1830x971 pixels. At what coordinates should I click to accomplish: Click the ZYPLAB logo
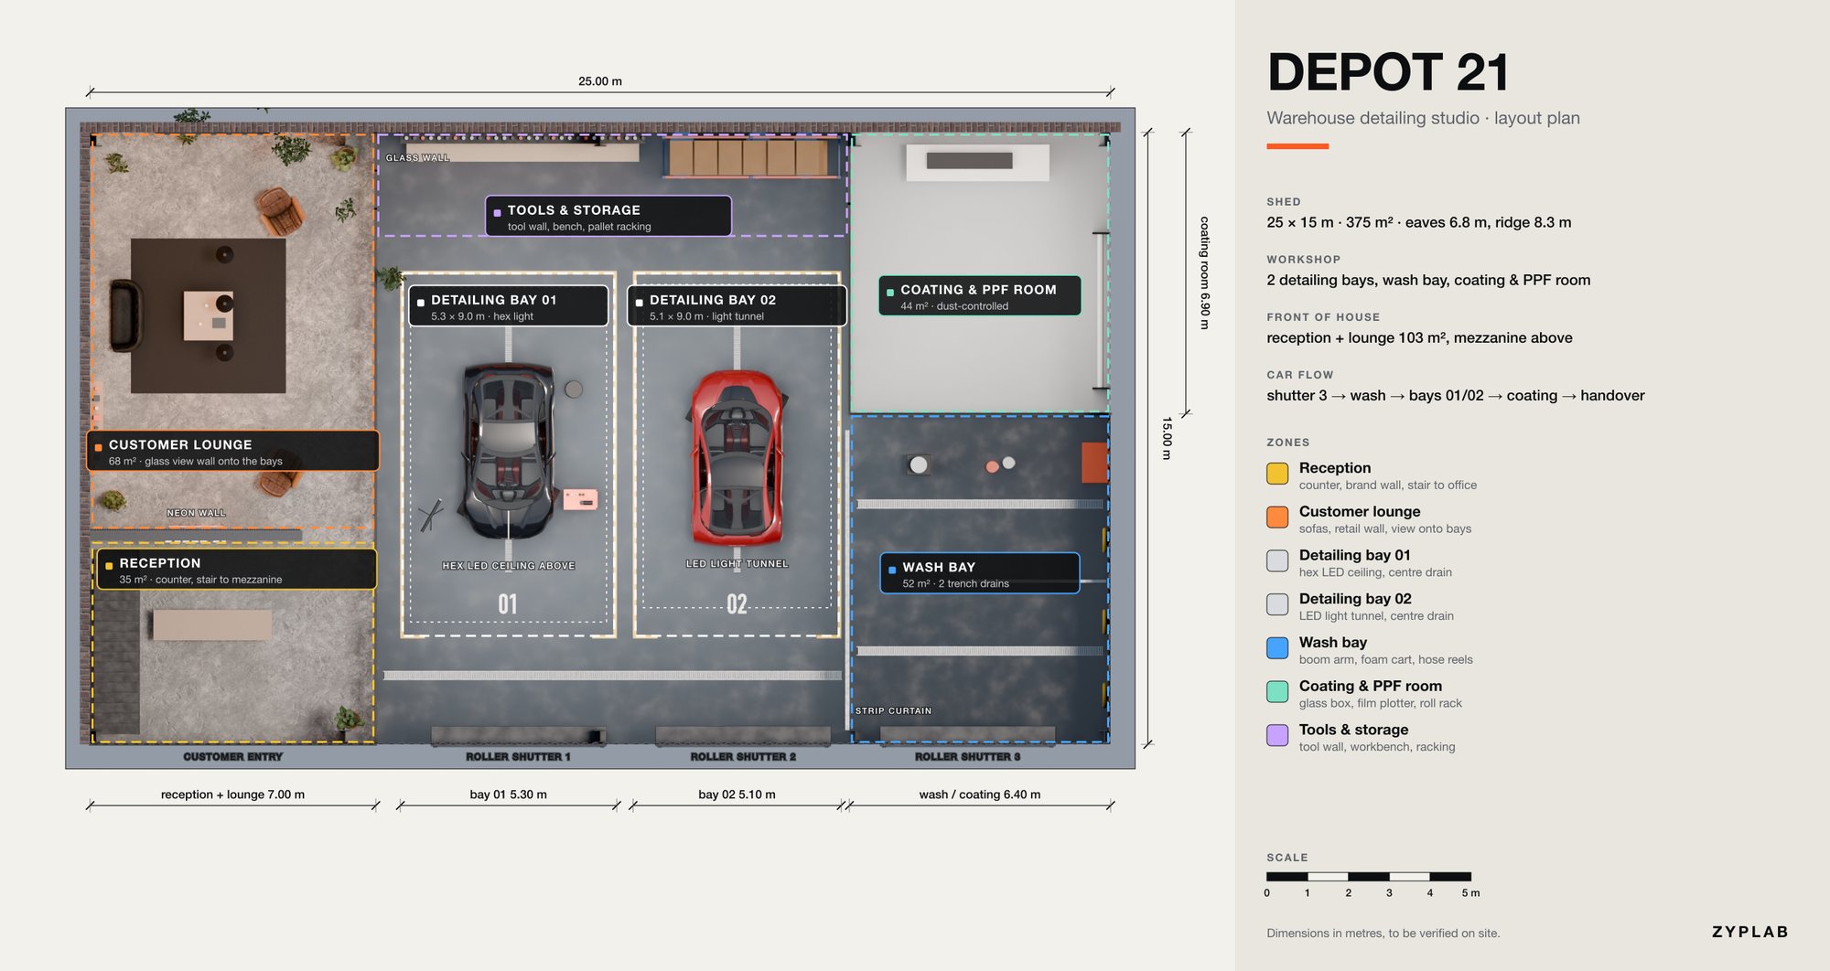(1750, 932)
